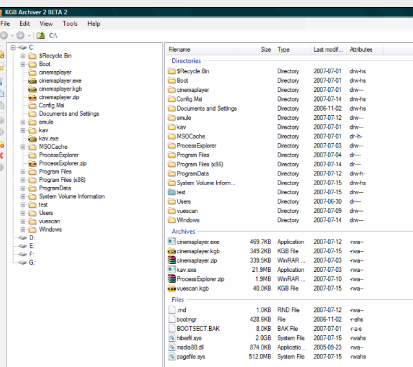Sort by the Size column header

(256, 49)
